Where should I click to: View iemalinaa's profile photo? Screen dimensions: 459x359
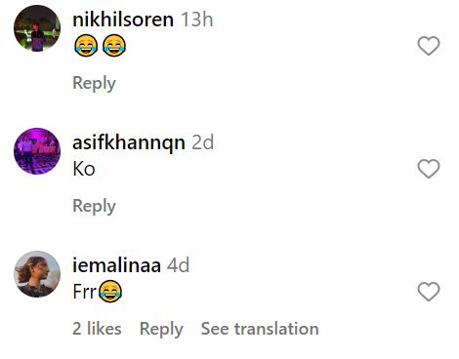37,274
